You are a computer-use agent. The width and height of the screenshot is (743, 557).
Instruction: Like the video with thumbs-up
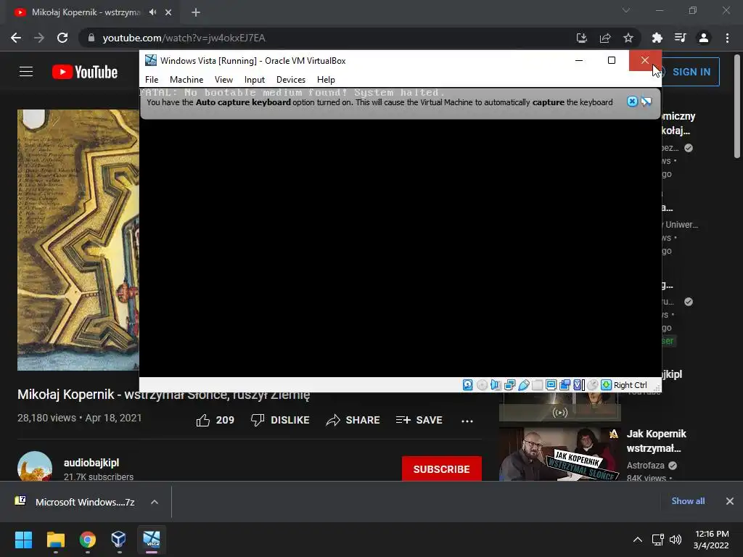215,420
